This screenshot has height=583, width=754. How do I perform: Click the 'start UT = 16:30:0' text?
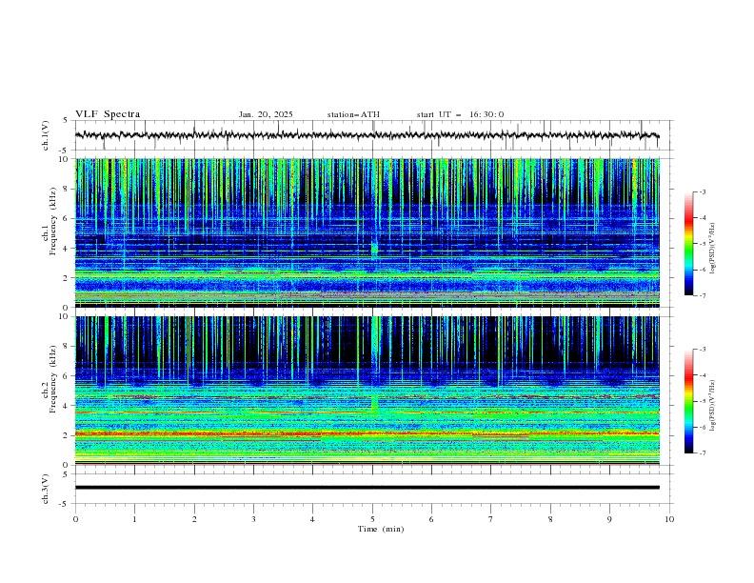pos(460,114)
